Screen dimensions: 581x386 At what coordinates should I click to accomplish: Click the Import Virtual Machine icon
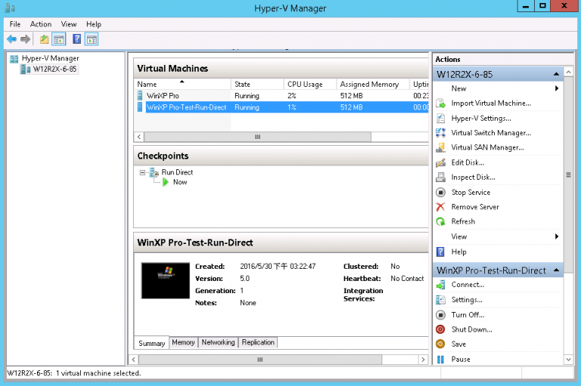point(440,103)
